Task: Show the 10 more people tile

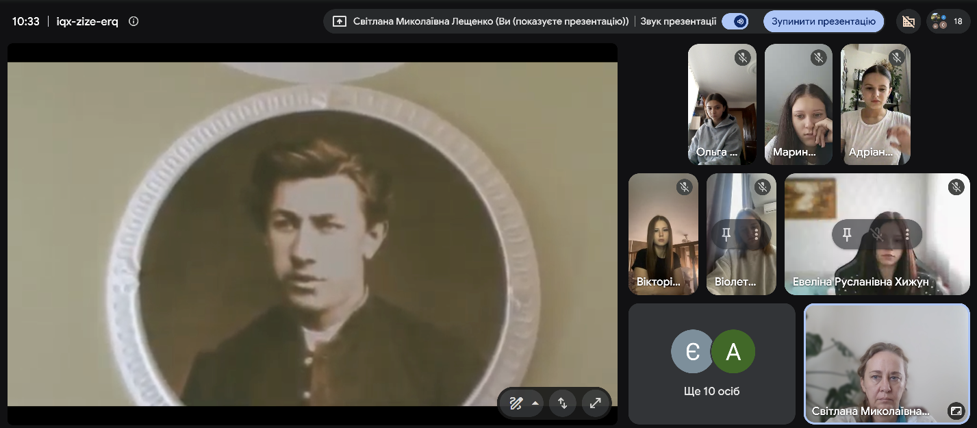Action: pyautogui.click(x=712, y=364)
